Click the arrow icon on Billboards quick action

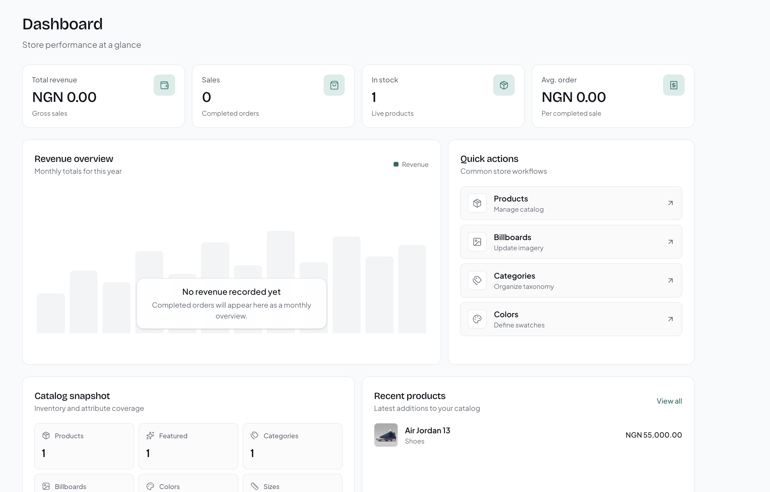(670, 242)
